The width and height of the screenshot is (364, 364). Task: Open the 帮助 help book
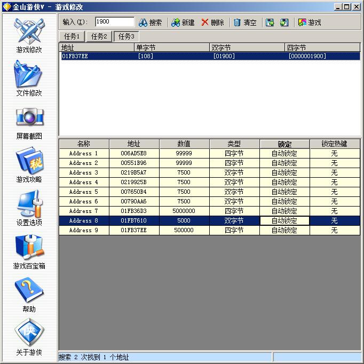tap(29, 295)
